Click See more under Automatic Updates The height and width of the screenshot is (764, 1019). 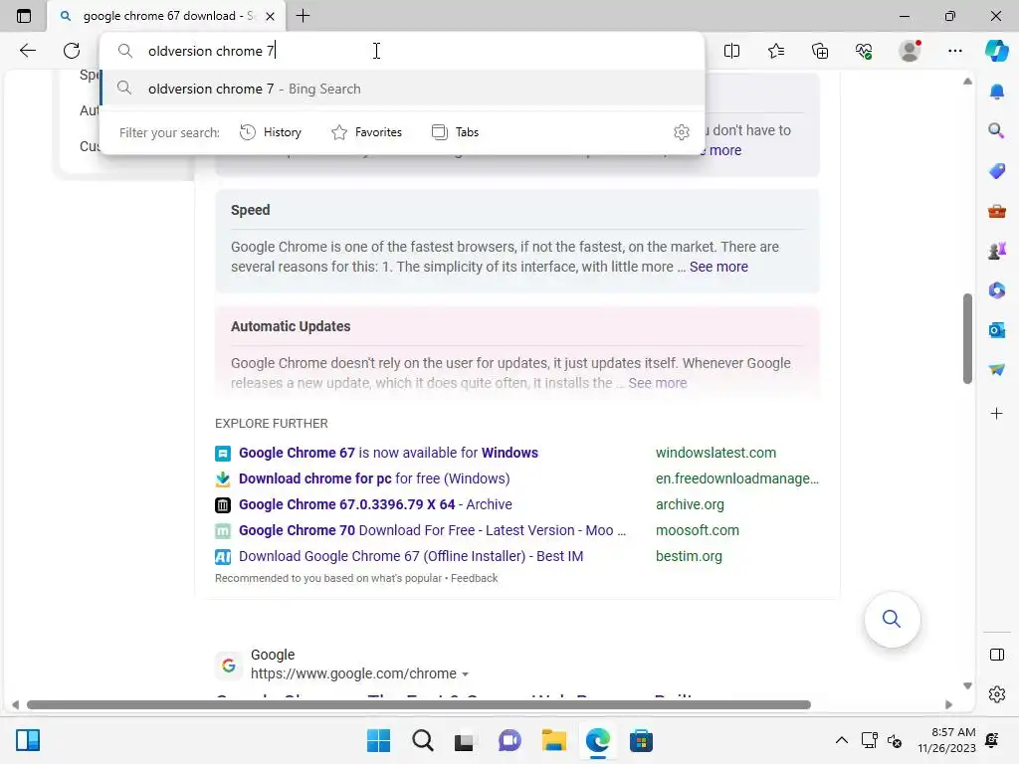click(x=658, y=383)
